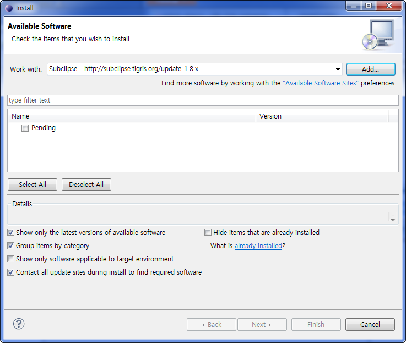Disable Group items by category
The height and width of the screenshot is (343, 406).
click(x=11, y=246)
